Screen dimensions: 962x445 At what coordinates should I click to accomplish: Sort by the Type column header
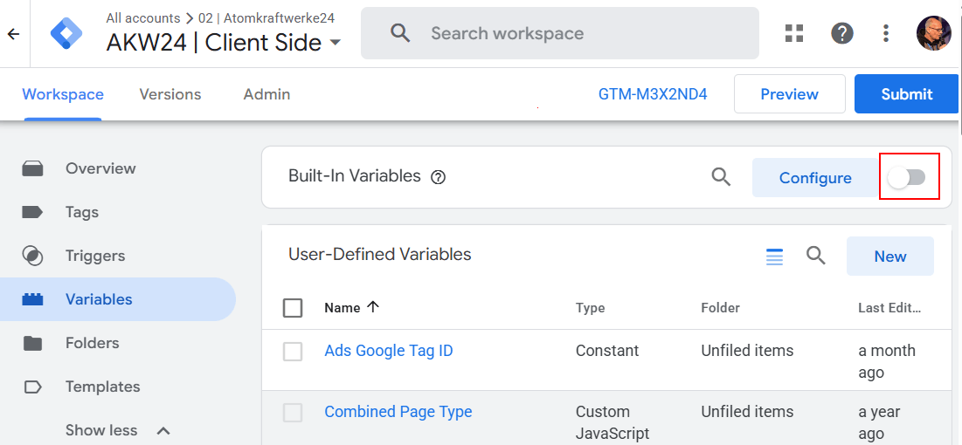[590, 308]
